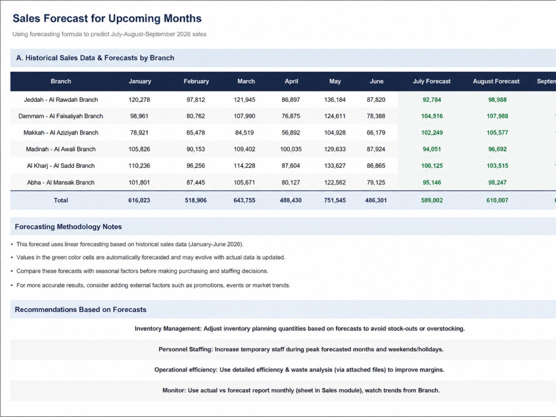Click Al Kharj May value 133,627
This screenshot has height=417, width=556.
tap(335, 166)
